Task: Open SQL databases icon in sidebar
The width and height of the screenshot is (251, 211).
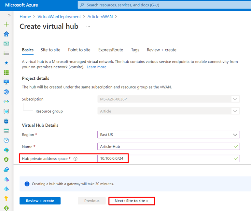Action: click(x=6, y=121)
